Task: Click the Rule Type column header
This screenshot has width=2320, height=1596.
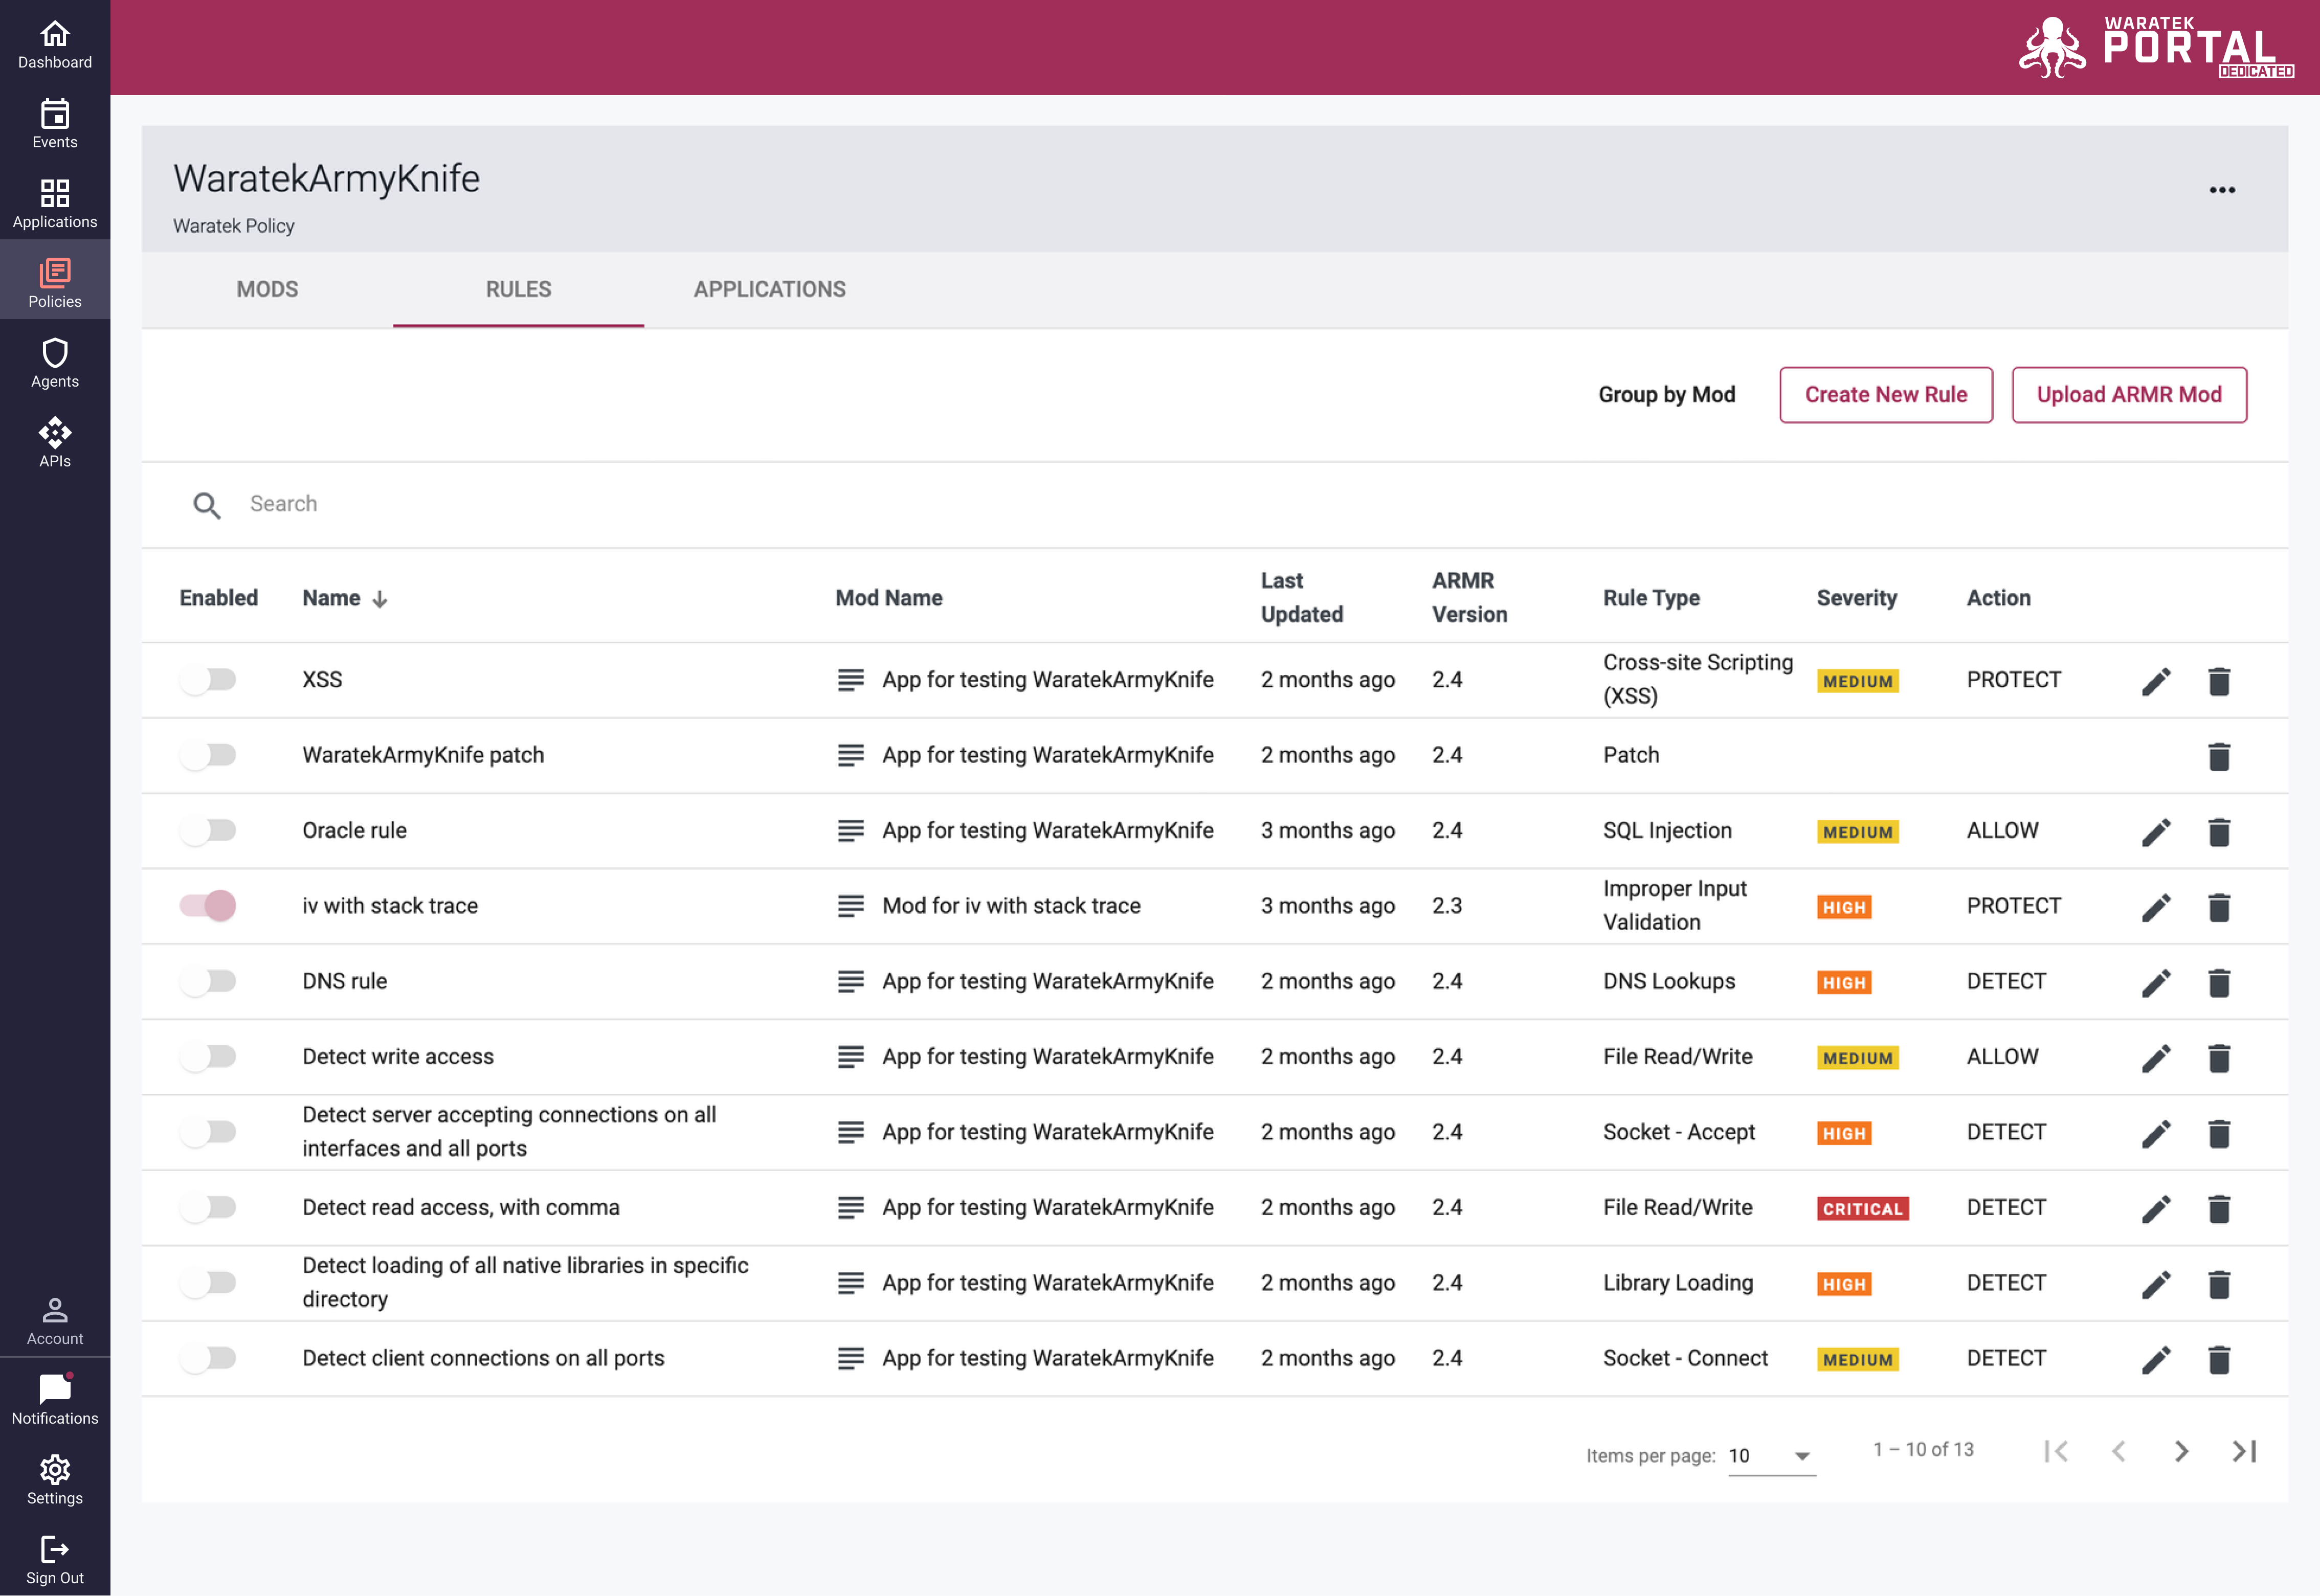Action: point(1651,598)
